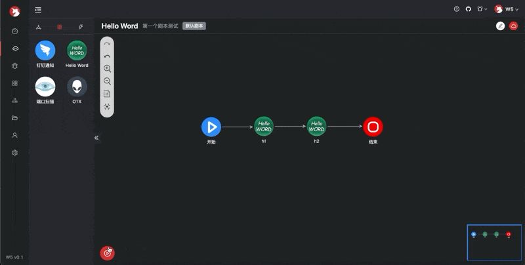Zoom out on the workflow canvas
This screenshot has width=525, height=265.
coord(107,81)
